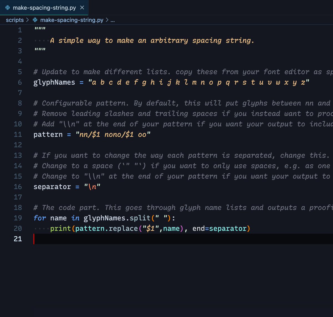Viewport: 333px width, 317px height.
Task: Click the empty current line 21 in editor
Action: pyautogui.click(x=183, y=239)
